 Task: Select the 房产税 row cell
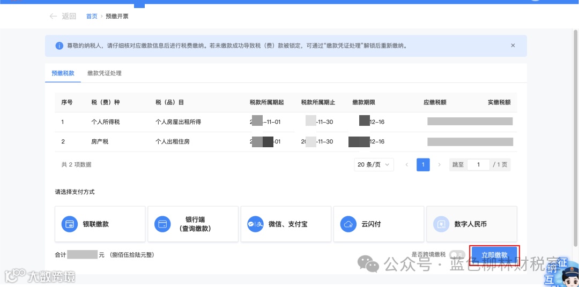pos(100,141)
